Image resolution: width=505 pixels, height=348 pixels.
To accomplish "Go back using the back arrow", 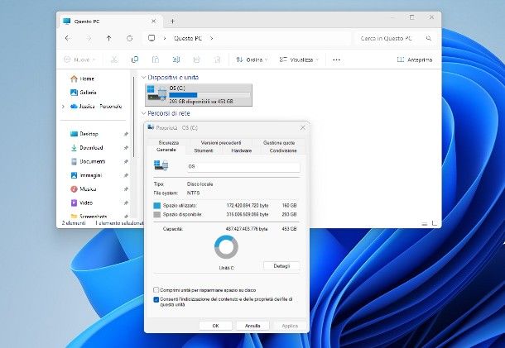I will click(x=68, y=38).
